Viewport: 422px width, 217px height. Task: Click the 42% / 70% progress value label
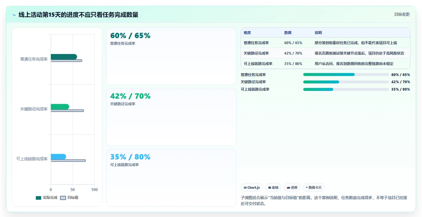coord(401,82)
